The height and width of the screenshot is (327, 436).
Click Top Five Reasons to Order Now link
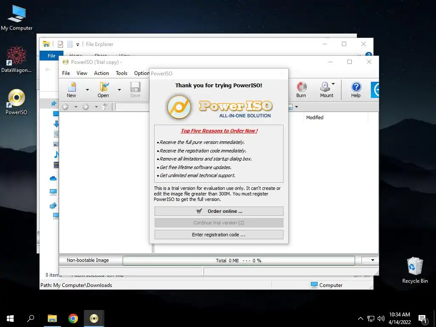pyautogui.click(x=219, y=131)
